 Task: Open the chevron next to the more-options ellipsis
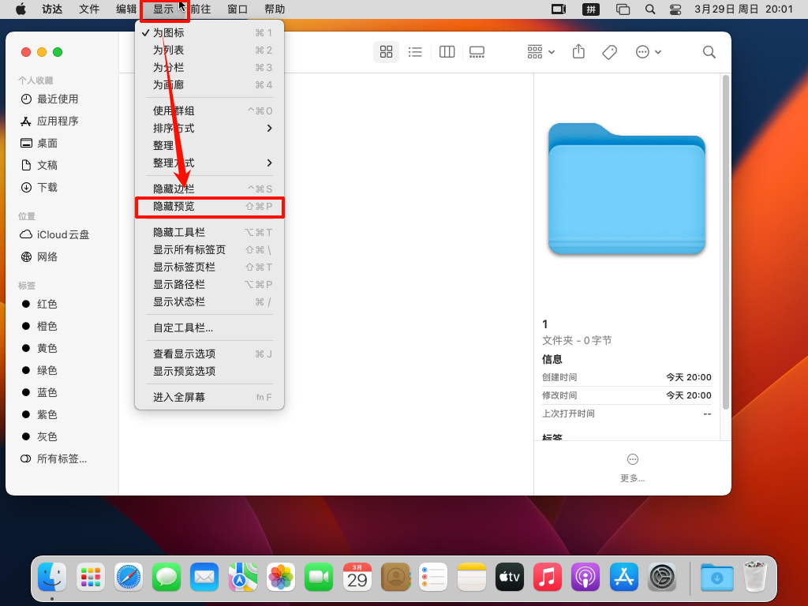pyautogui.click(x=658, y=51)
